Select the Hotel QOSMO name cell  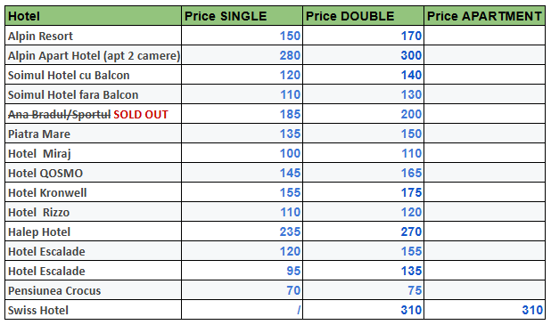(x=93, y=173)
